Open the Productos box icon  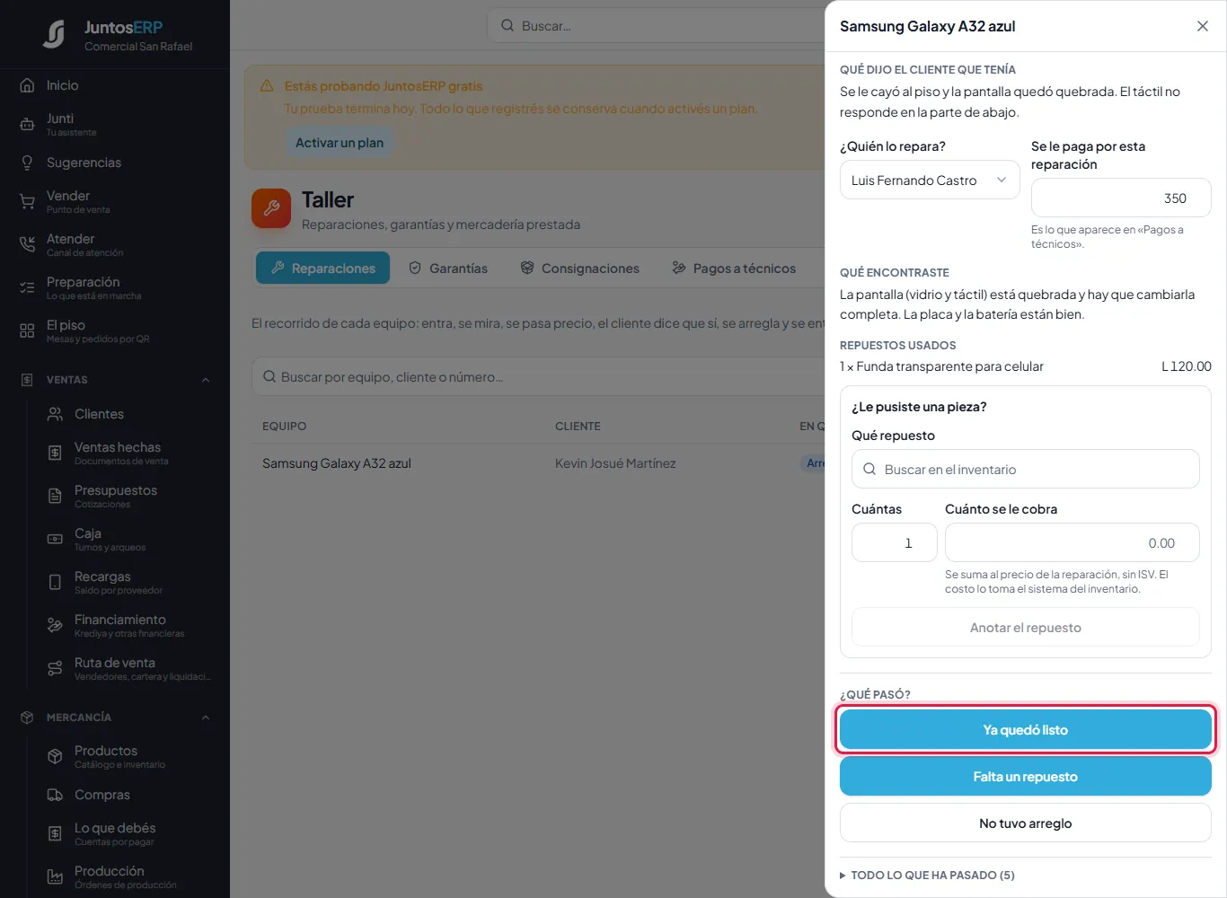55,756
